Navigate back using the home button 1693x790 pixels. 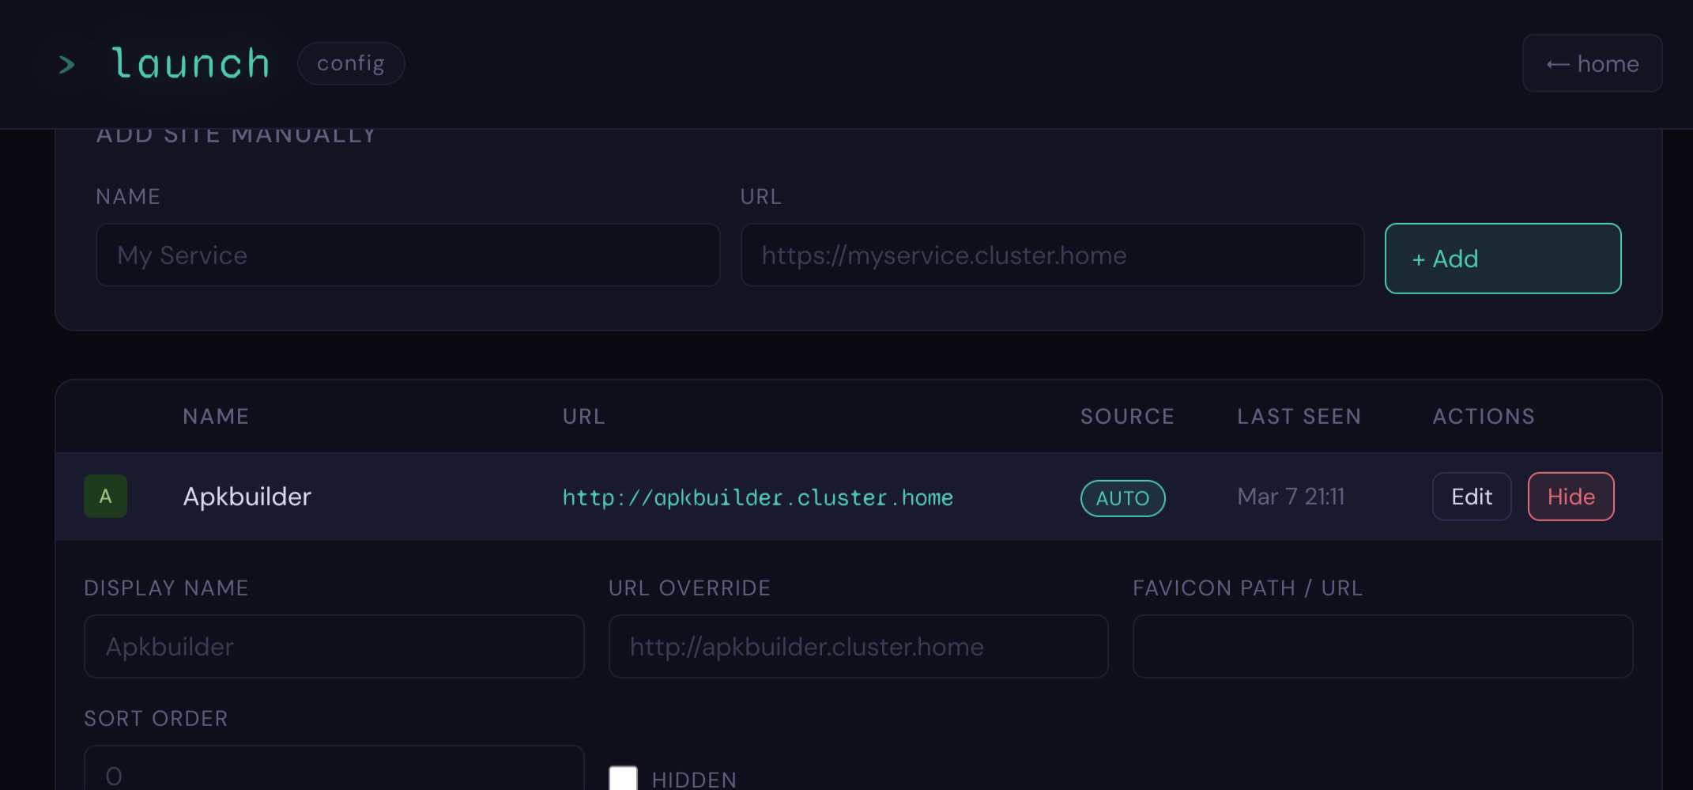coord(1591,63)
